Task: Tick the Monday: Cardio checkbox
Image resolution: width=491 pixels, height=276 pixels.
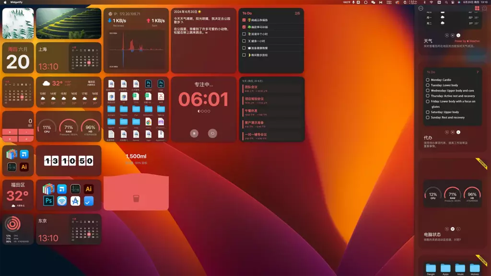Action: pyautogui.click(x=428, y=80)
